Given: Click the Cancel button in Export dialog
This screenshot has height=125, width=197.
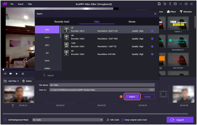Looking at the screenshot, I should tap(147, 97).
